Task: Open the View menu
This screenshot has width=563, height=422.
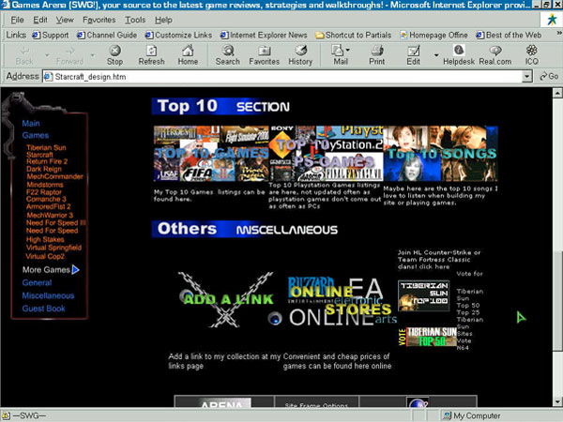Action: coord(65,20)
